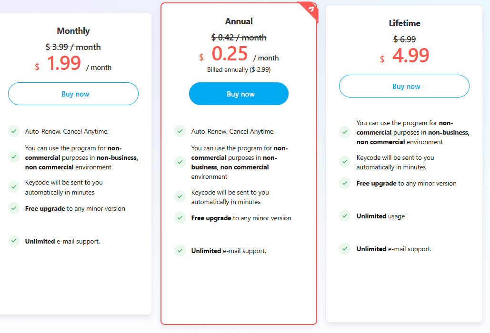The height and width of the screenshot is (333, 490).
Task: Click the red corner ribbon badge on Annual card
Action: (x=310, y=10)
